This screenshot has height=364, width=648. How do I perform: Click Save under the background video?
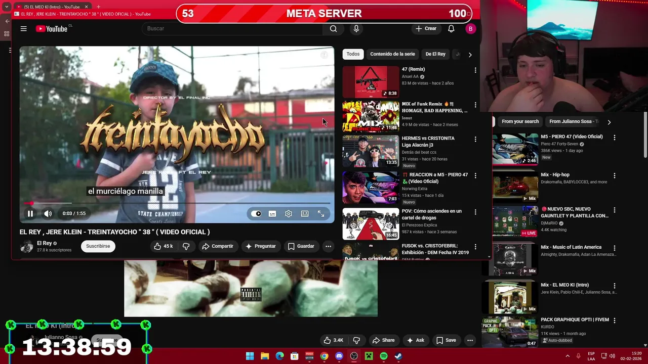[x=446, y=340]
